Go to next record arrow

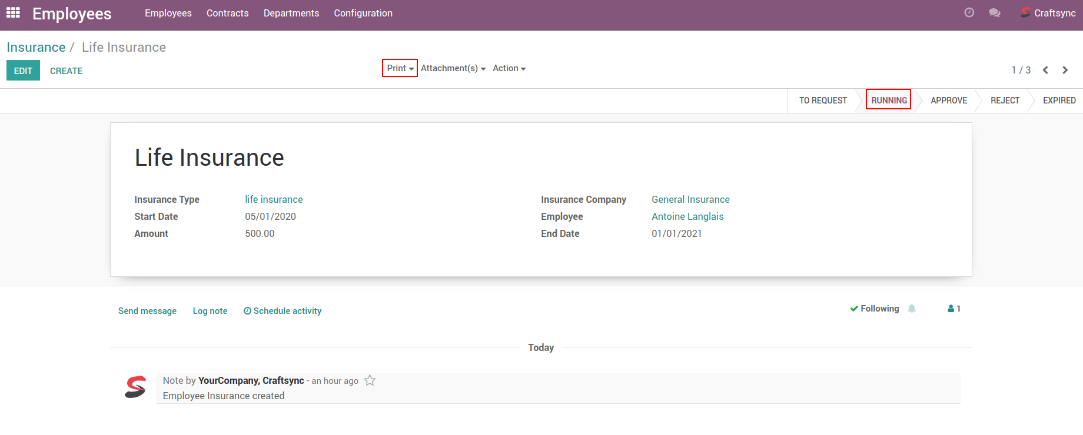coord(1065,70)
